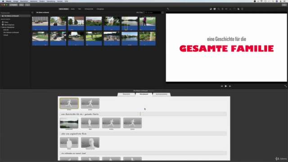Select Die Helmers entfesselt in sidebar
The width and height of the screenshot is (288, 162).
click(x=11, y=32)
